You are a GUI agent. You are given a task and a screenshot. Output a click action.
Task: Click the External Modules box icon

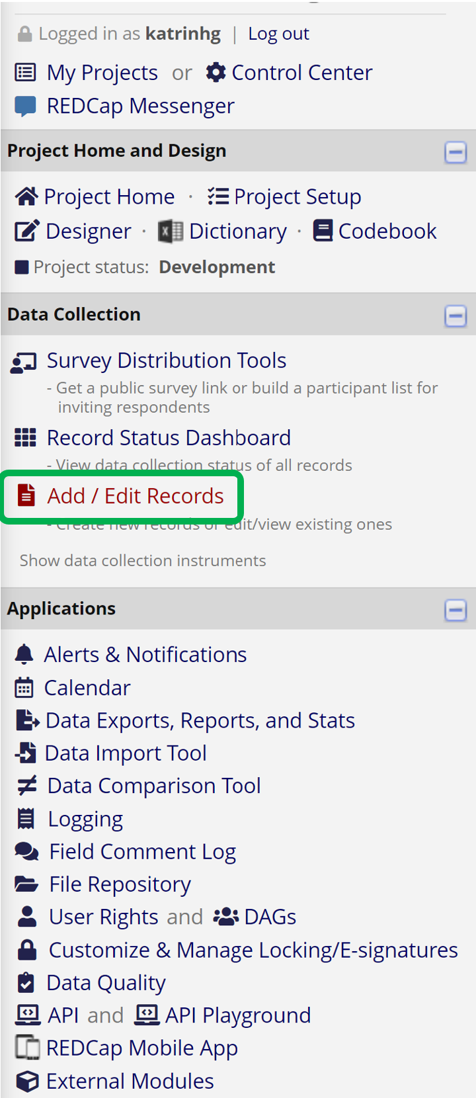[27, 1081]
